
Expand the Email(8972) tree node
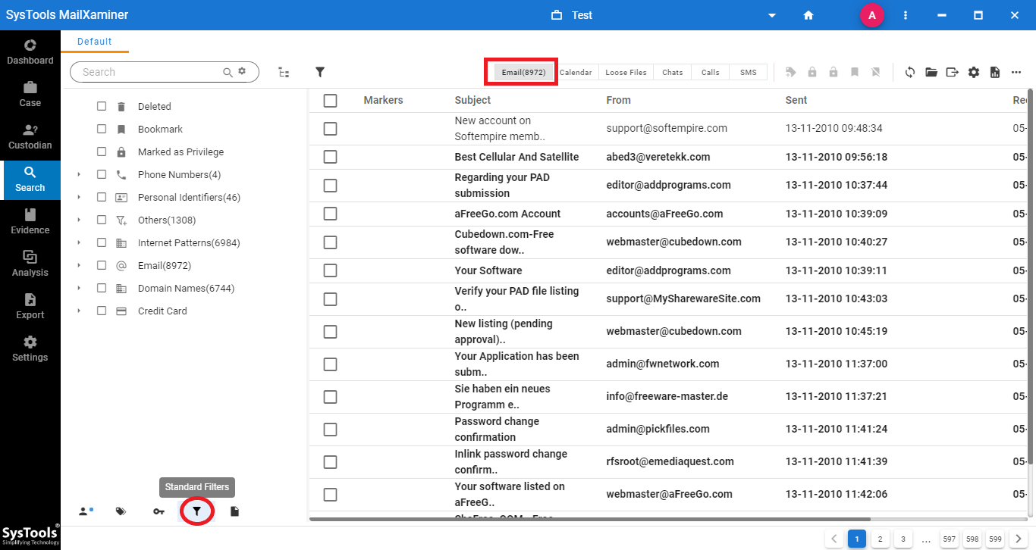(79, 265)
